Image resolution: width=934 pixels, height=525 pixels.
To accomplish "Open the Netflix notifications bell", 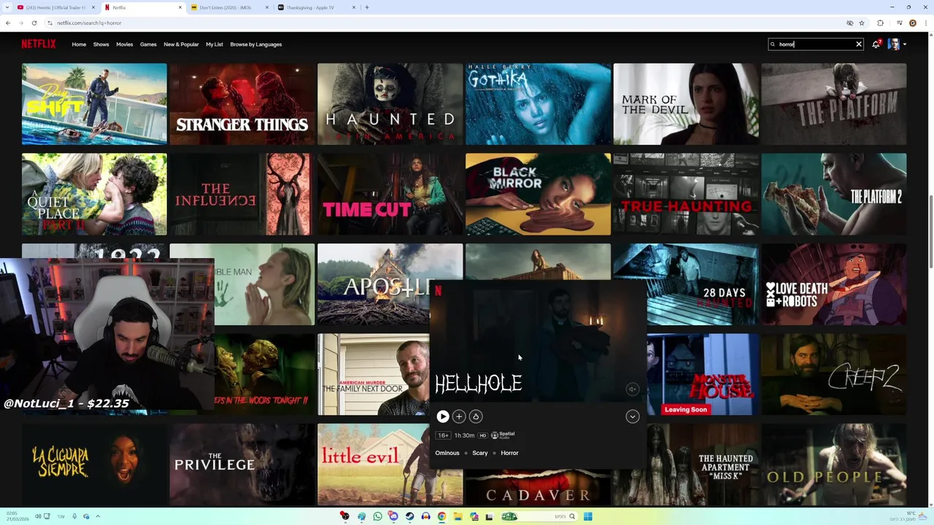I will (x=876, y=44).
